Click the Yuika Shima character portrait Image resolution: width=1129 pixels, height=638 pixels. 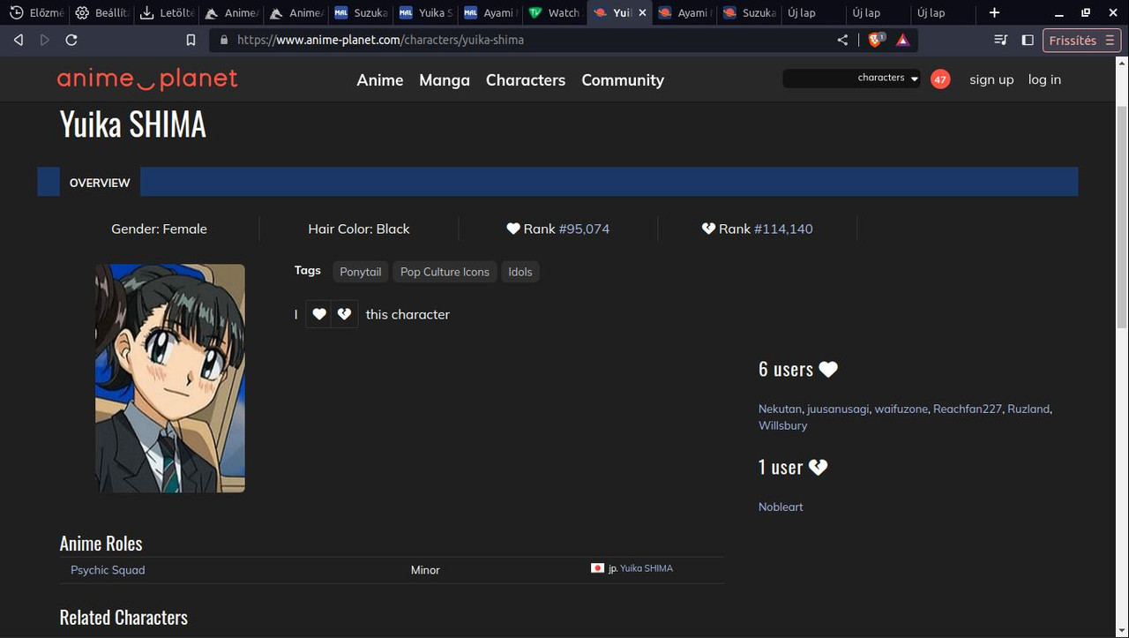(170, 378)
